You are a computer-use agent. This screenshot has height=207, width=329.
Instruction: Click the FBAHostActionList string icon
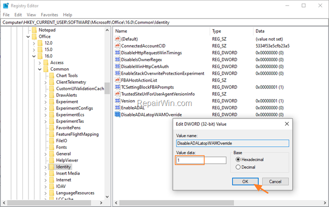pos(117,80)
